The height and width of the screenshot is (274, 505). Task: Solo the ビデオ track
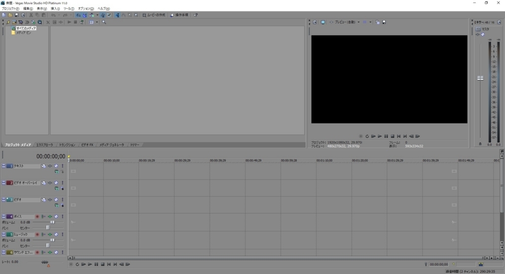63,200
